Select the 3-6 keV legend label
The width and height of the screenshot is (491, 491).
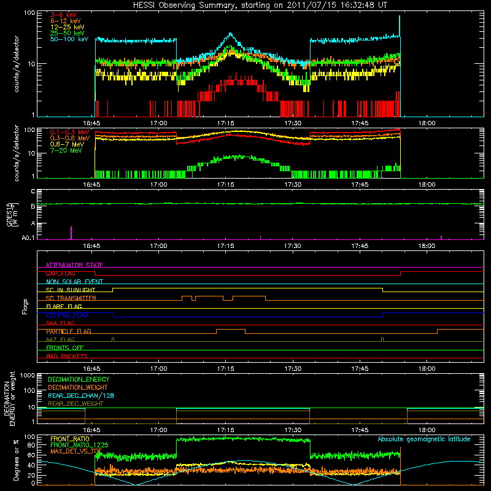(63, 15)
